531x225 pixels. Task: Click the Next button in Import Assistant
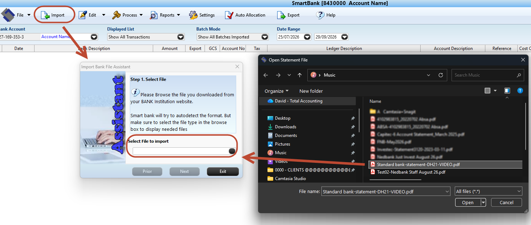[184, 171]
